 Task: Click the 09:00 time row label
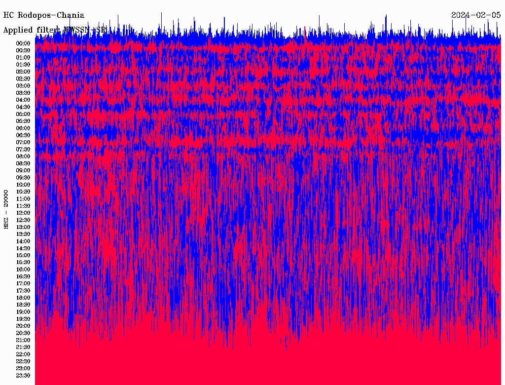(x=23, y=171)
